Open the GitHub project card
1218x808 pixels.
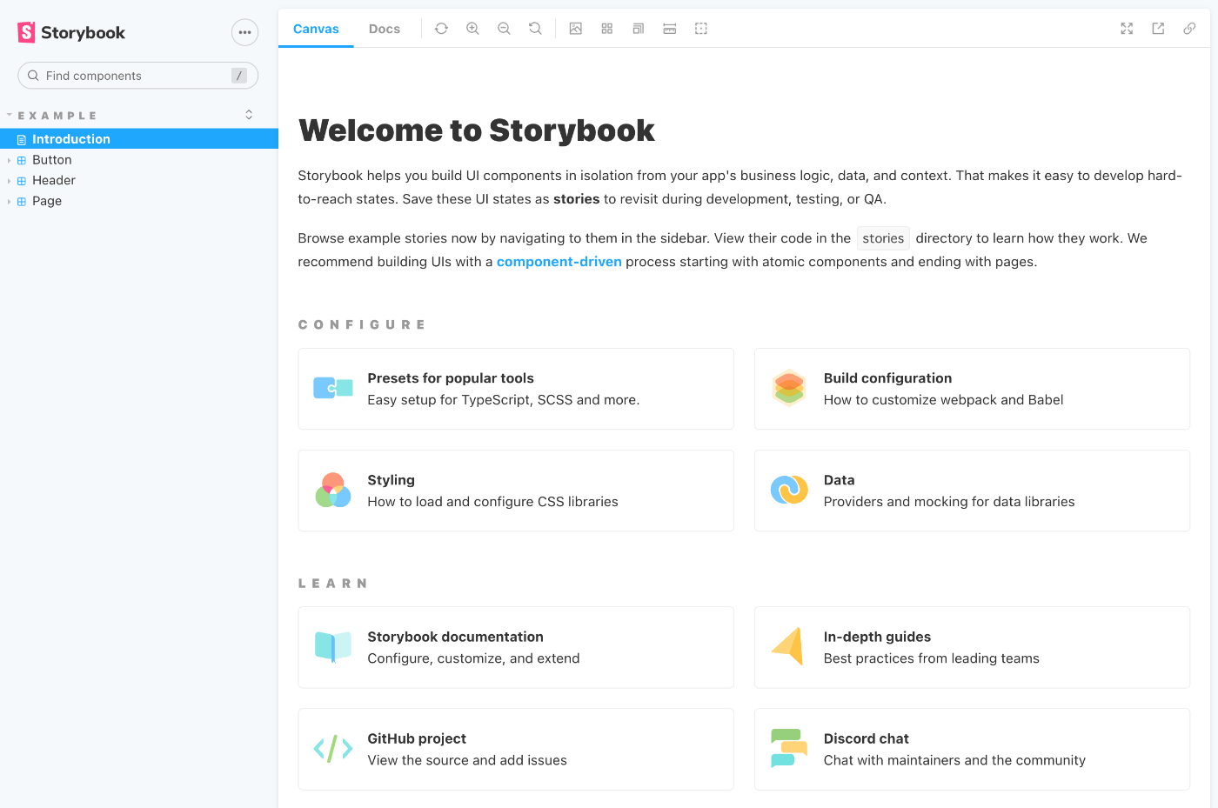click(516, 749)
